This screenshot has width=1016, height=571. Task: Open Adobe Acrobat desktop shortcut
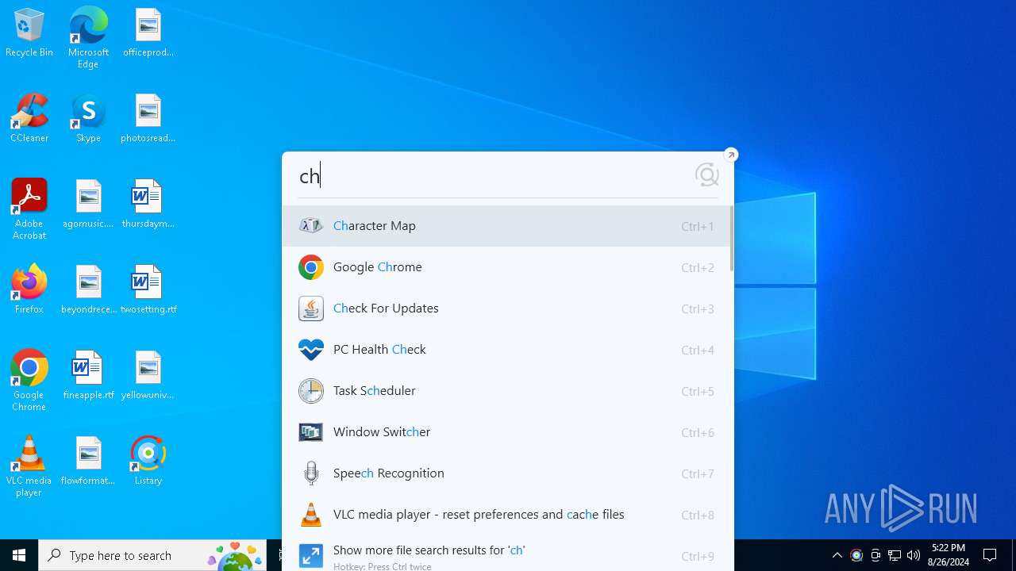click(29, 209)
